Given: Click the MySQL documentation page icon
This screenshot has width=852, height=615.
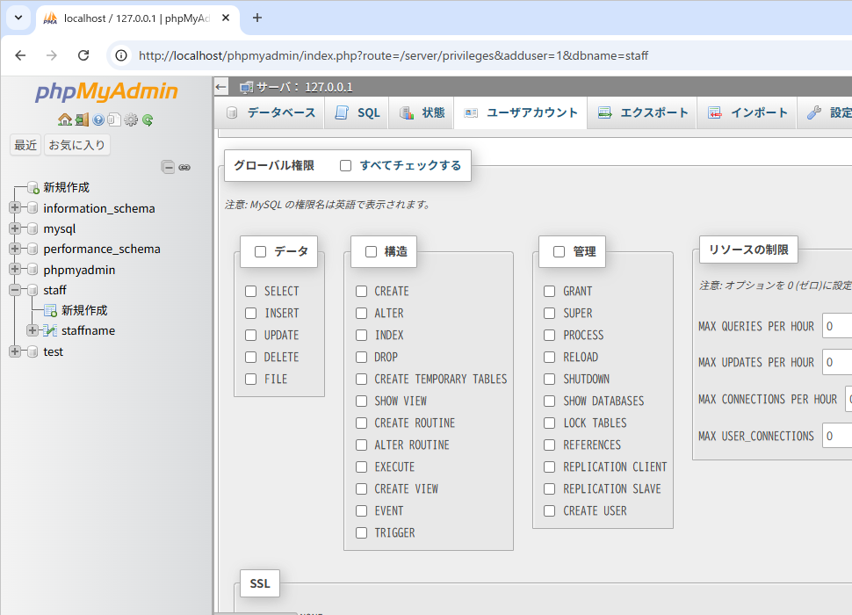Looking at the screenshot, I should point(114,120).
